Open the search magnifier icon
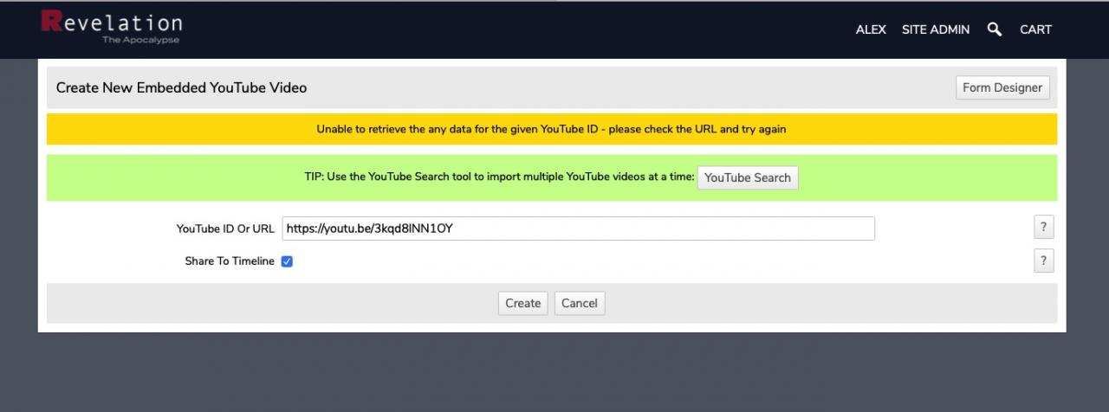 tap(995, 29)
